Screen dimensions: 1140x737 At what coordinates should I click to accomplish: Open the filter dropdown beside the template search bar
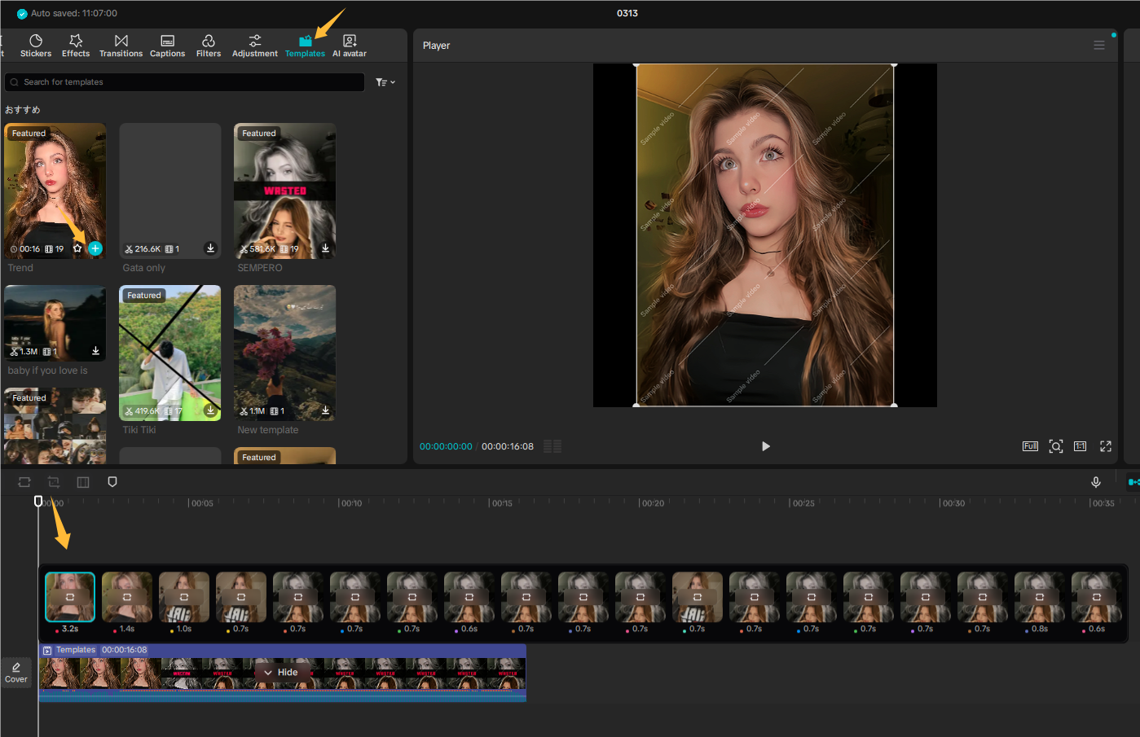pos(383,81)
